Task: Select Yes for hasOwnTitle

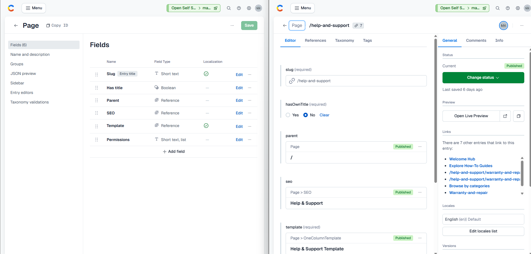Action: click(x=288, y=115)
